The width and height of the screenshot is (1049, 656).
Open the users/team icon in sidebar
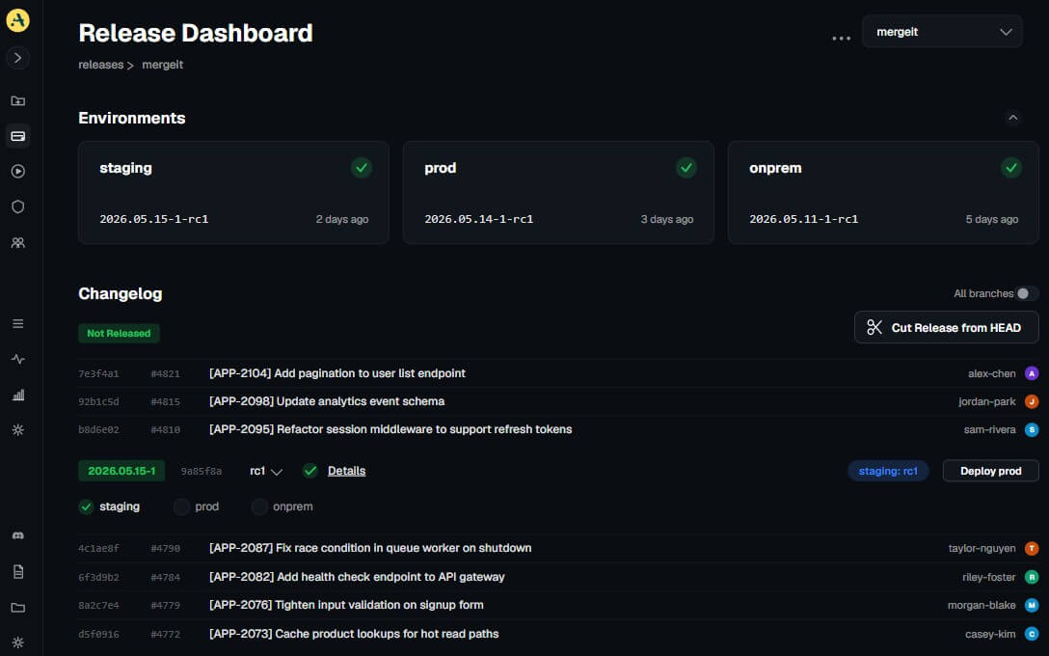click(18, 242)
